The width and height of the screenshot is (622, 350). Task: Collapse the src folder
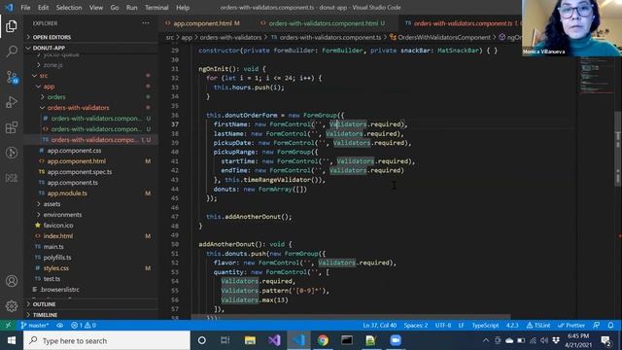90,76
